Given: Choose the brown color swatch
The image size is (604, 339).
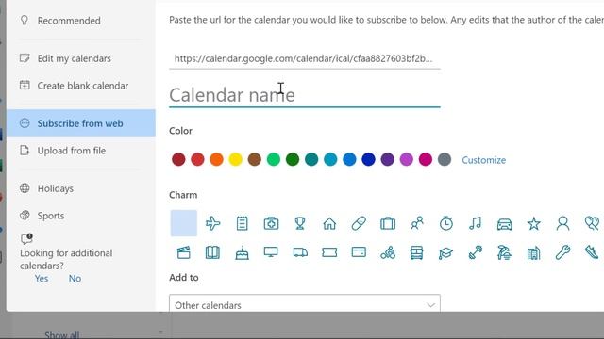Looking at the screenshot, I should 255,159.
